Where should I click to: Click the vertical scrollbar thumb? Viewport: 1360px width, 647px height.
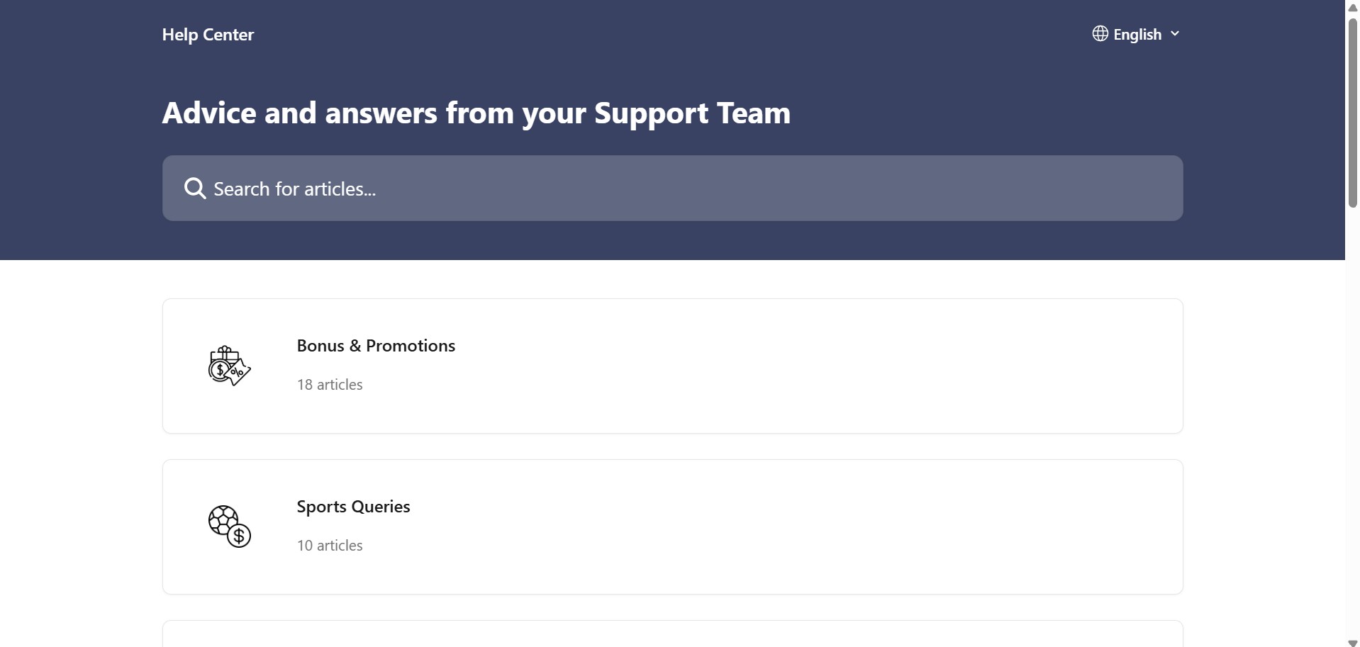tap(1352, 113)
